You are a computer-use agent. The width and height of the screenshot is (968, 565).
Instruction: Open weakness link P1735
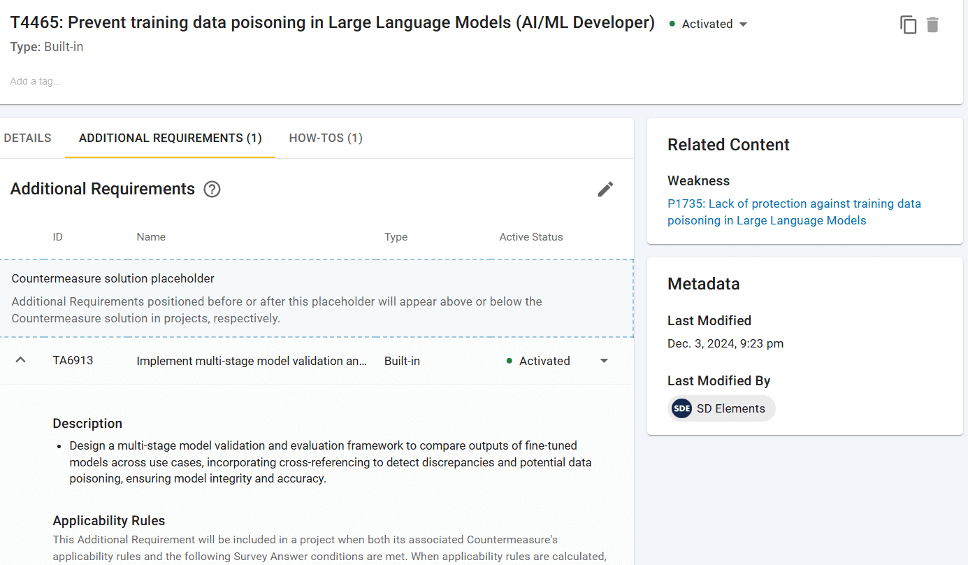pos(794,212)
